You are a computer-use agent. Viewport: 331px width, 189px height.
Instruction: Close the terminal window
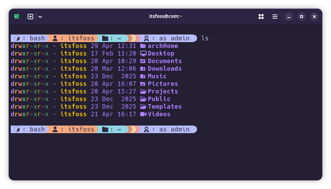[x=314, y=17]
